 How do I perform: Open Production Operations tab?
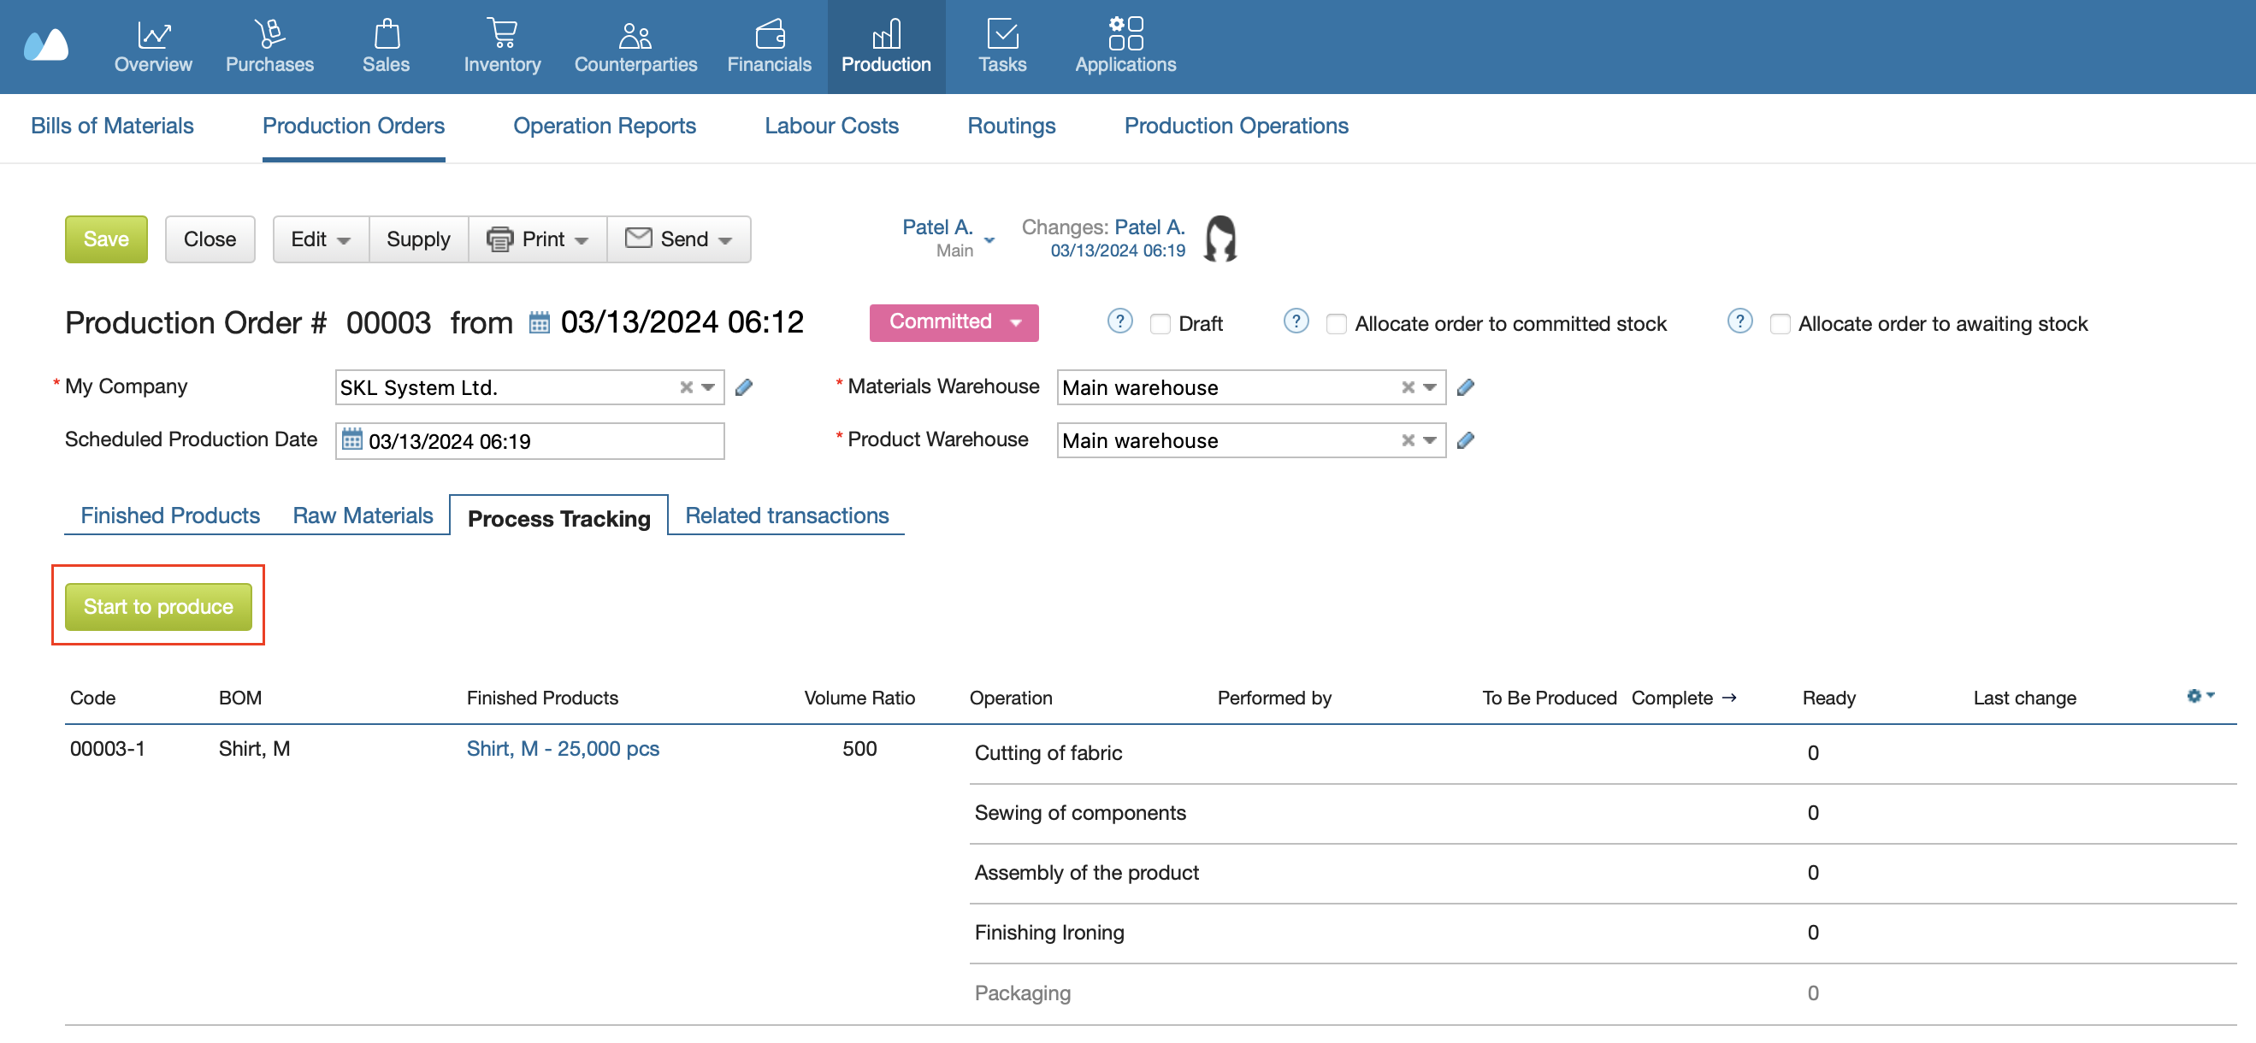pos(1236,127)
